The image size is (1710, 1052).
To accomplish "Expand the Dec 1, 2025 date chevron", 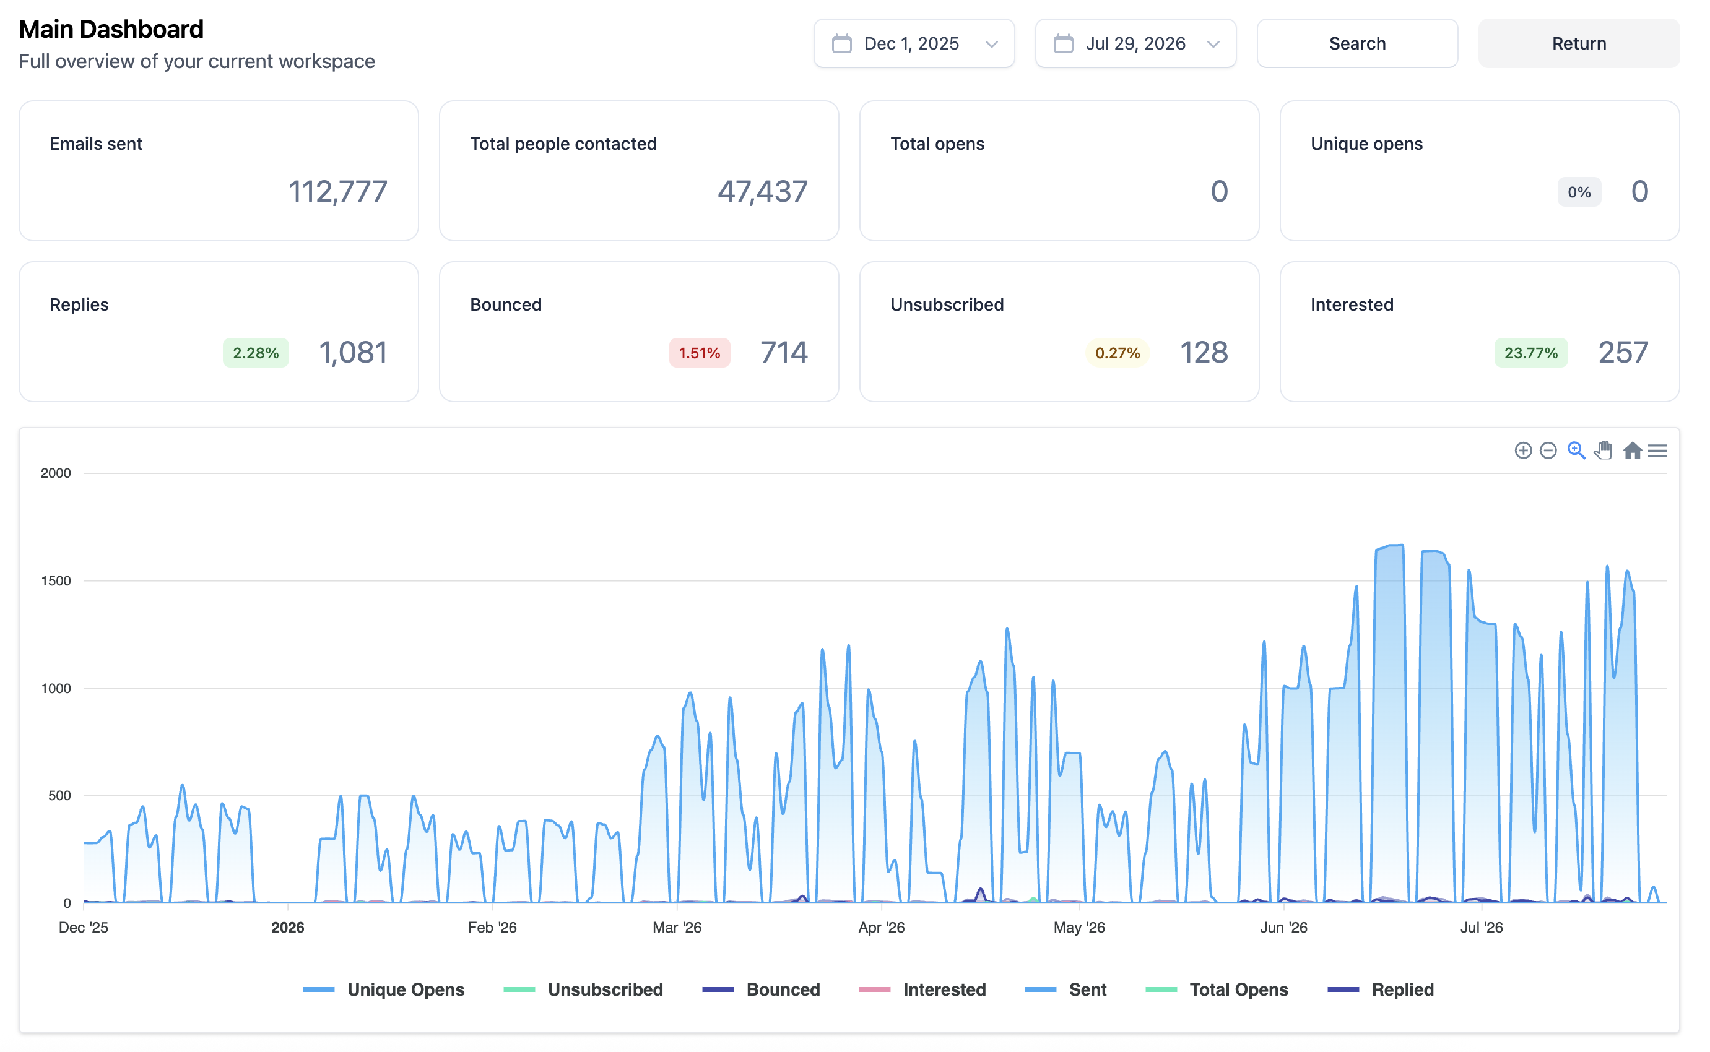I will point(992,45).
